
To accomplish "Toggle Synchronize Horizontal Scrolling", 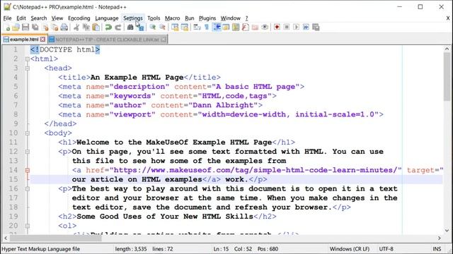I will coord(184,28).
